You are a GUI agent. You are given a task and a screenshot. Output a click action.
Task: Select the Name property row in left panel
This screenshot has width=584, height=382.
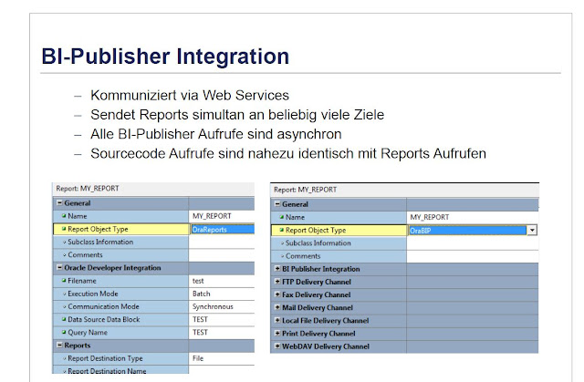[x=154, y=216]
